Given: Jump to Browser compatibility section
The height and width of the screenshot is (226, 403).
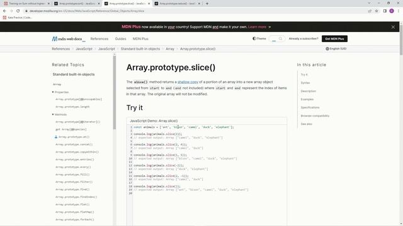Looking at the screenshot, I should 315,116.
